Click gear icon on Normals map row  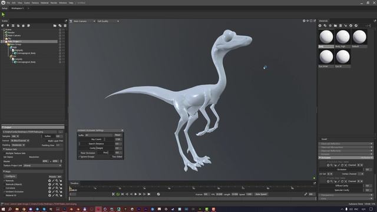(49, 181)
